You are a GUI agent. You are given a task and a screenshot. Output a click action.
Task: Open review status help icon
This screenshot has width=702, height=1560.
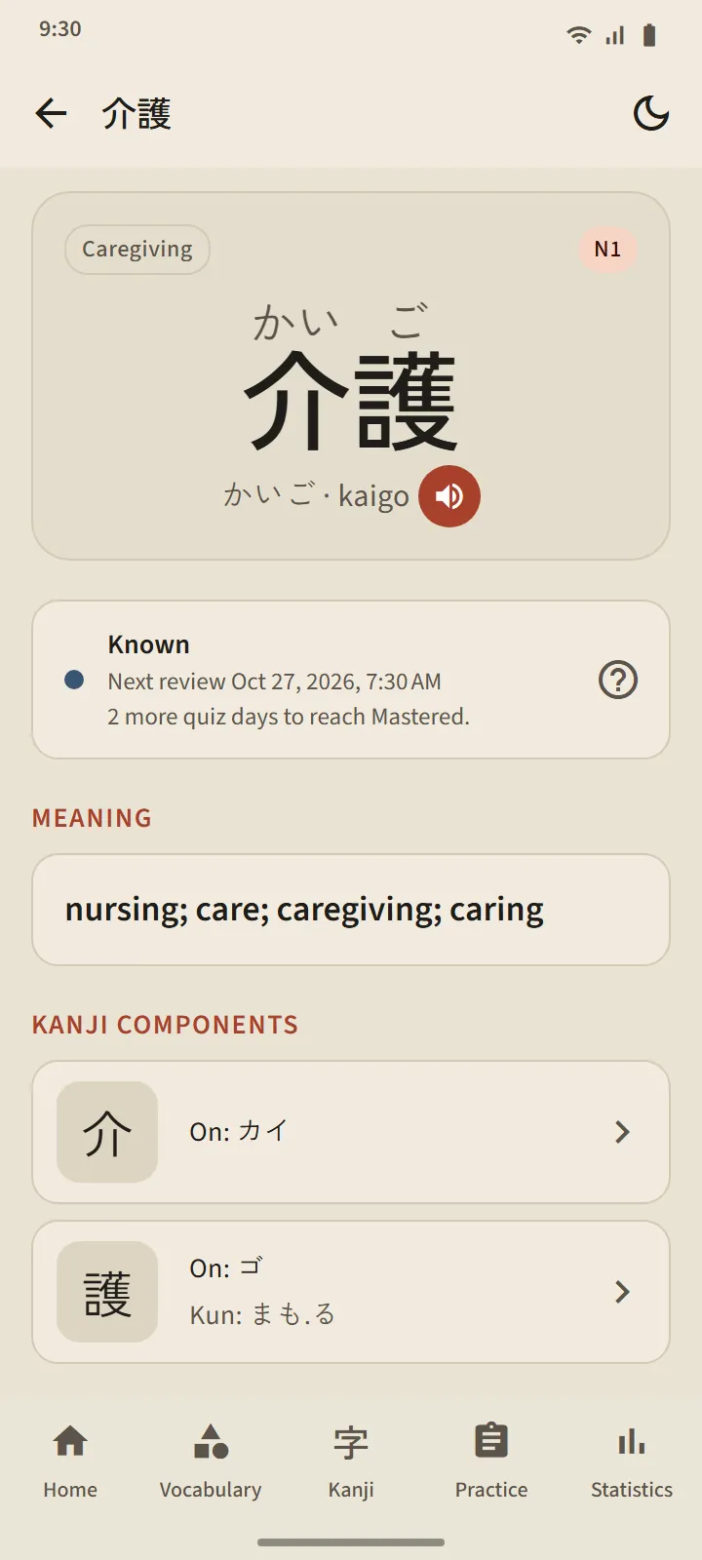tap(618, 680)
